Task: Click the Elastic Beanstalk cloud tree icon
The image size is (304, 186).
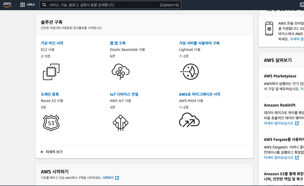Action: coord(120,72)
